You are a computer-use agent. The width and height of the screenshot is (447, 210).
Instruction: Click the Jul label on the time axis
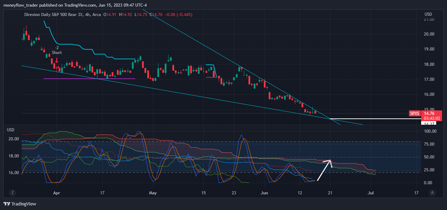(x=371, y=192)
